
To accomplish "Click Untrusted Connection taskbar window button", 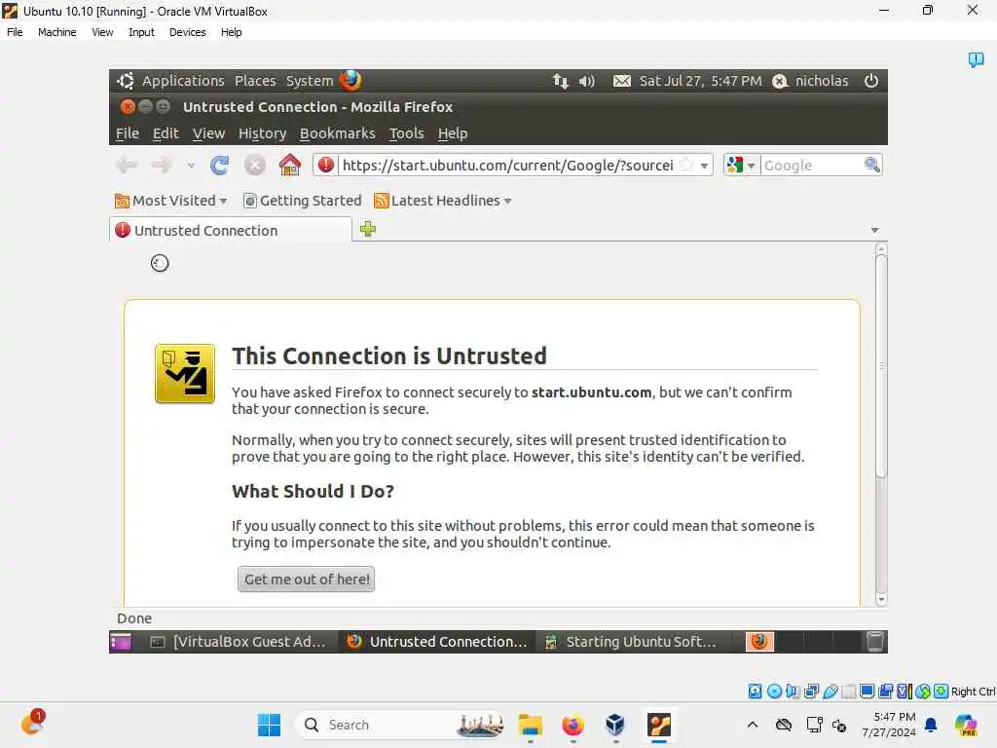I will [437, 642].
